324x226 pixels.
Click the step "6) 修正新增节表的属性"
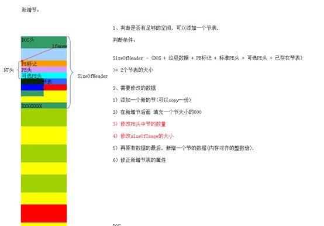pyautogui.click(x=139, y=160)
